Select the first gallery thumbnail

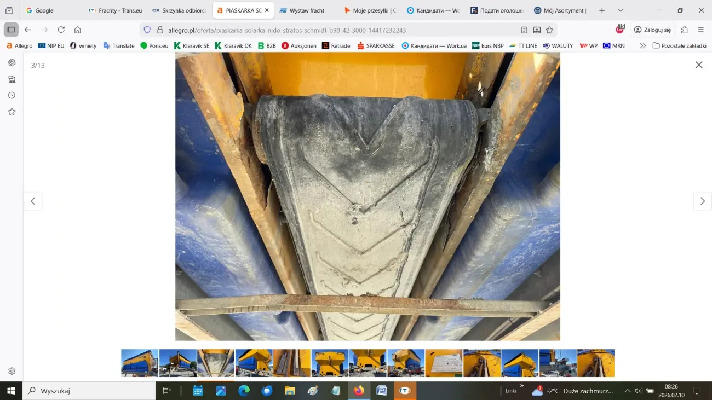click(140, 363)
